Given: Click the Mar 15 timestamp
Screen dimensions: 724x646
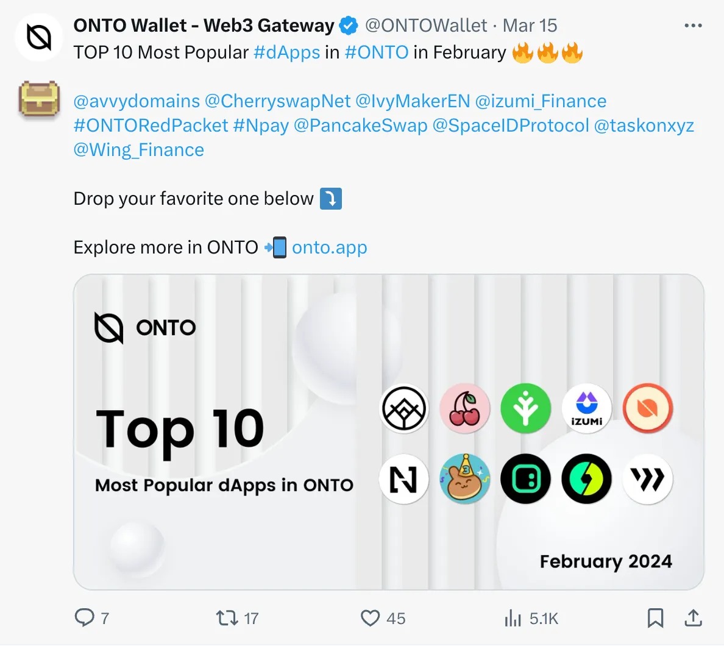Looking at the screenshot, I should [x=530, y=26].
